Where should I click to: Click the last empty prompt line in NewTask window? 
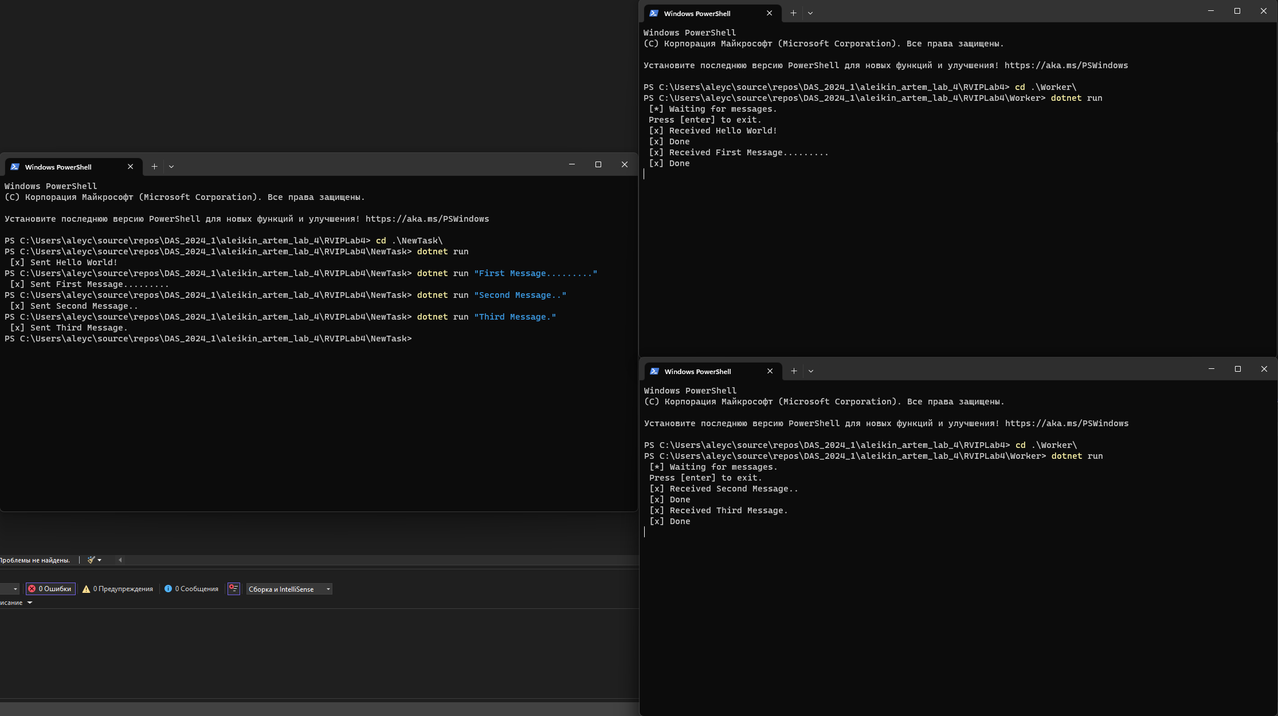click(208, 339)
